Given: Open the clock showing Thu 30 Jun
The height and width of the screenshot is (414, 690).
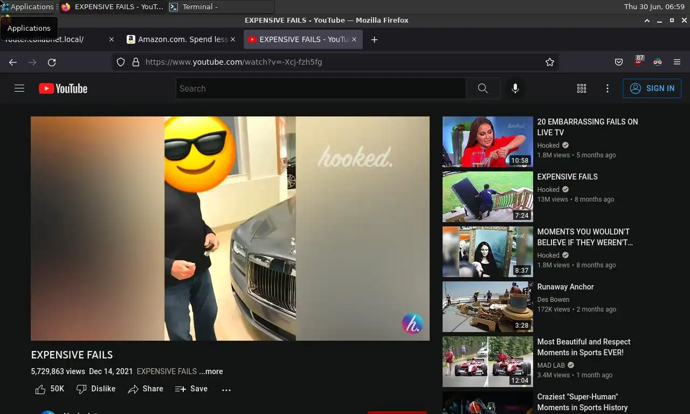Looking at the screenshot, I should pyautogui.click(x=654, y=6).
